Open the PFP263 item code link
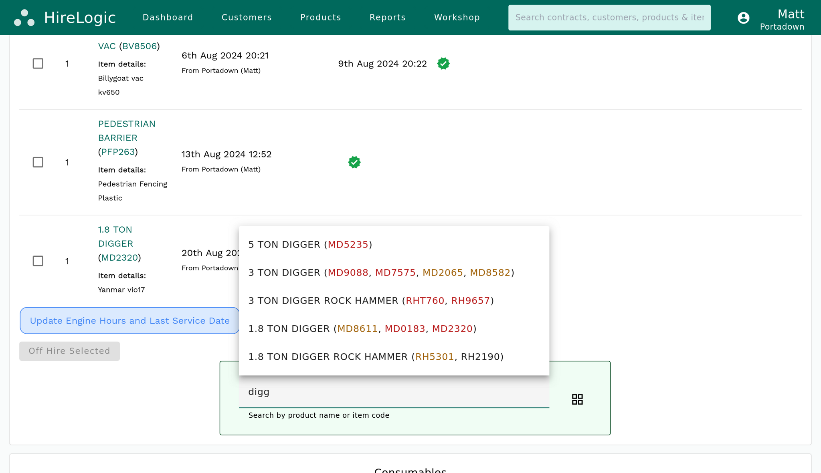This screenshot has height=473, width=821. [118, 152]
